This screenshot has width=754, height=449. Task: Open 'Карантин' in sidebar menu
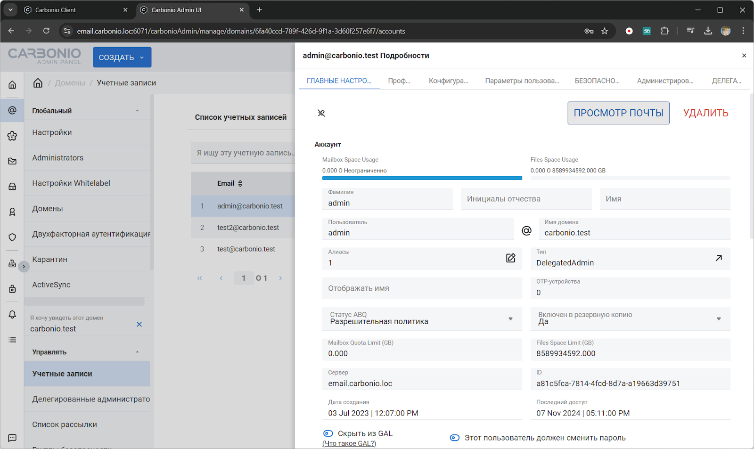[x=87, y=260]
